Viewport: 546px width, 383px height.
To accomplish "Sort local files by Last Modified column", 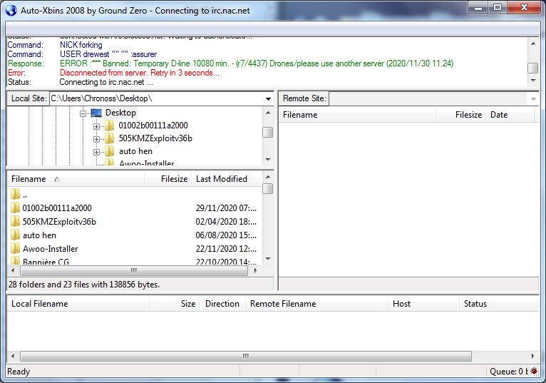I will [x=227, y=179].
